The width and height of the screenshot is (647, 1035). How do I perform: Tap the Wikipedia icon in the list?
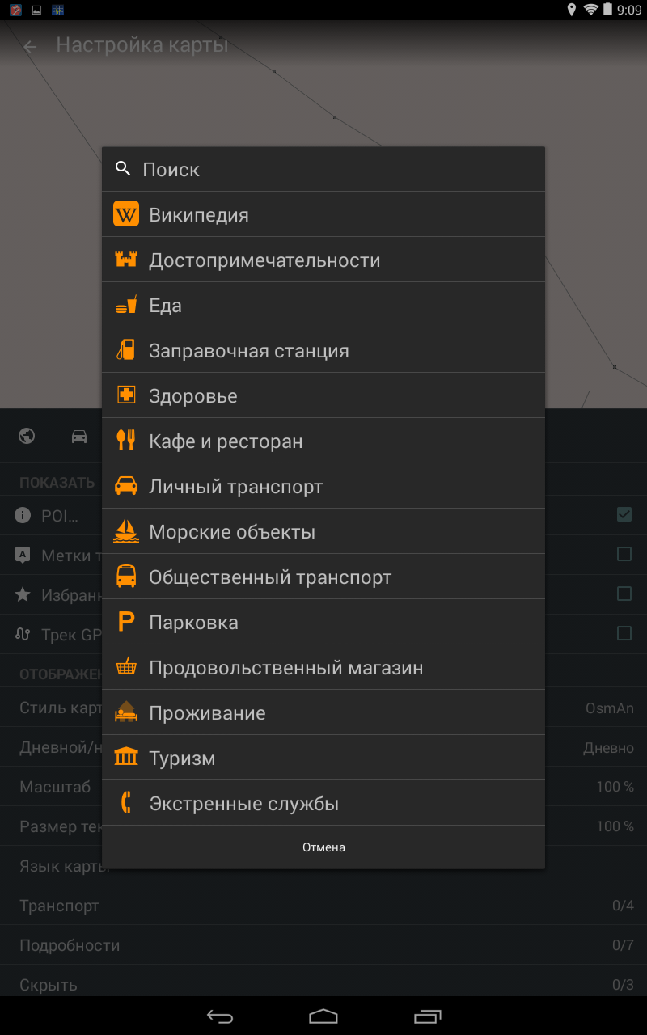(x=126, y=214)
